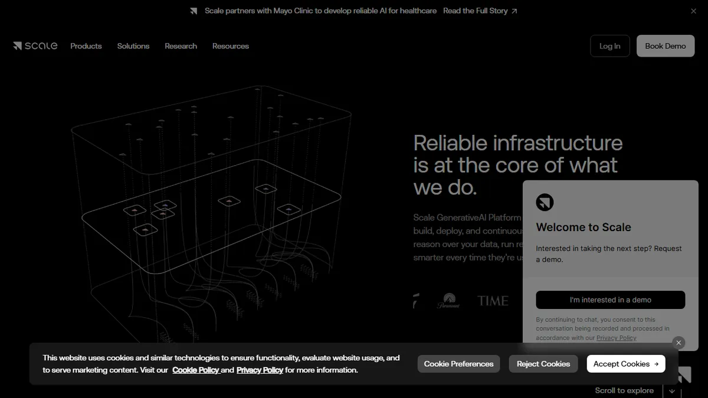Viewport: 708px width, 398px height.
Task: Click the Log In button
Action: click(609, 46)
